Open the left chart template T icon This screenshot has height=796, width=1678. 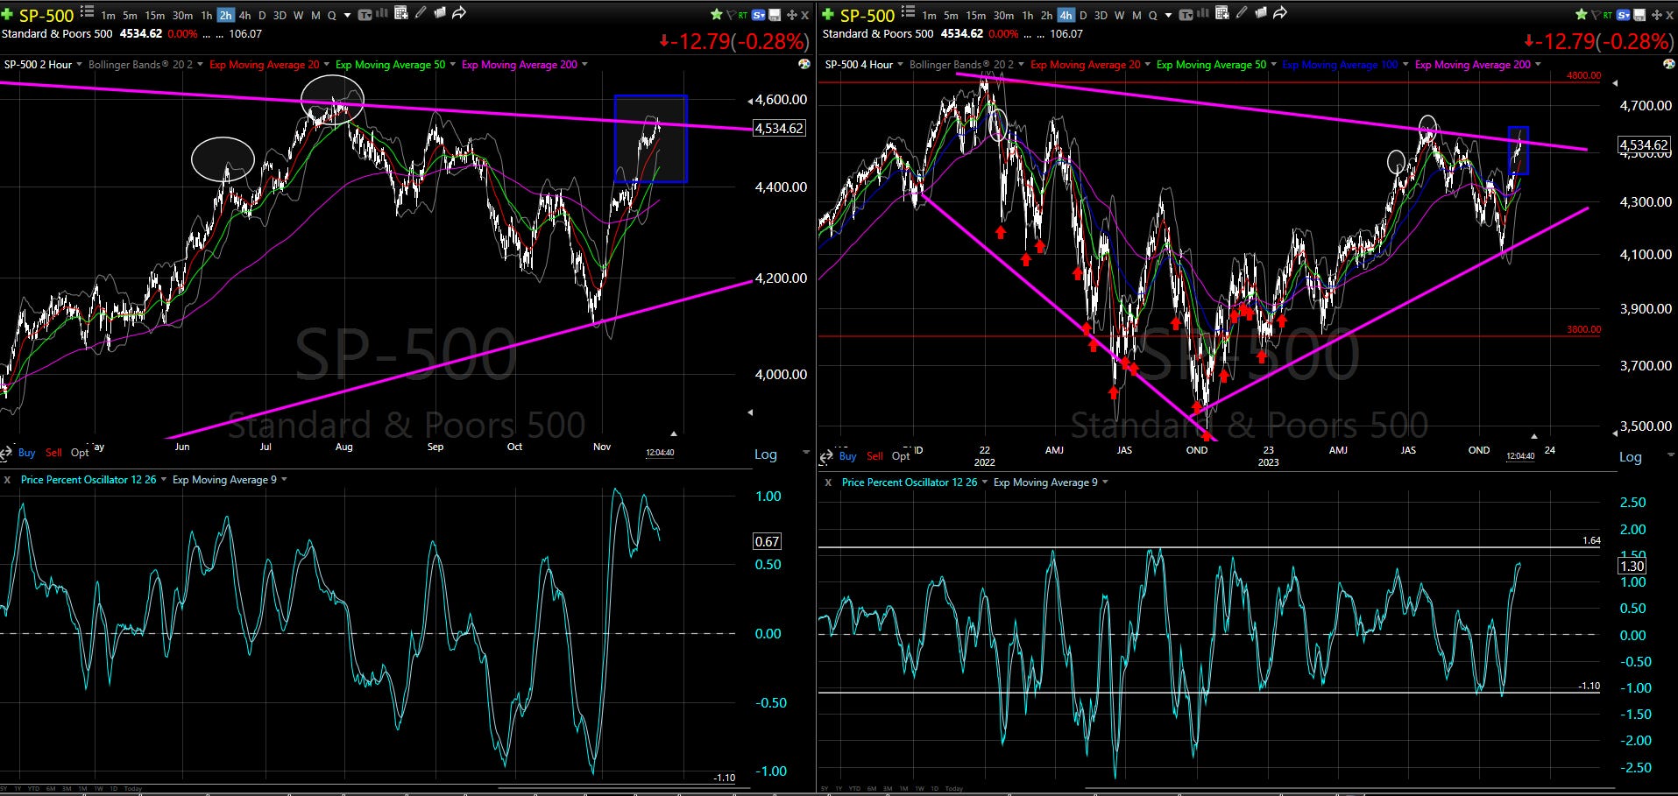coord(365,15)
